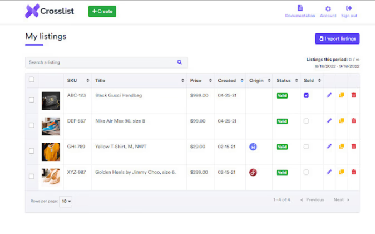This screenshot has height=234, width=375.
Task: Edit the Yellow T-Shirt listing
Action: coord(329,147)
